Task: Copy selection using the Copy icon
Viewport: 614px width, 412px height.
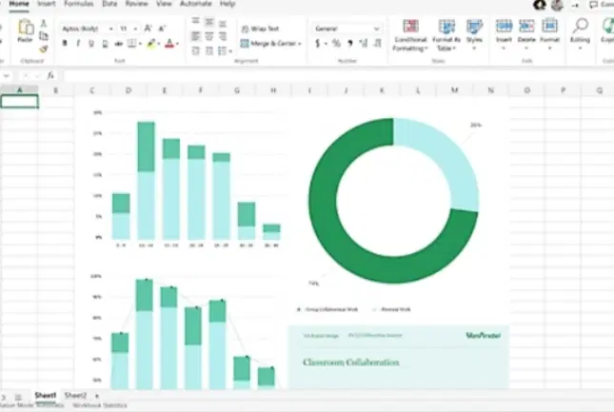Action: coord(44,36)
